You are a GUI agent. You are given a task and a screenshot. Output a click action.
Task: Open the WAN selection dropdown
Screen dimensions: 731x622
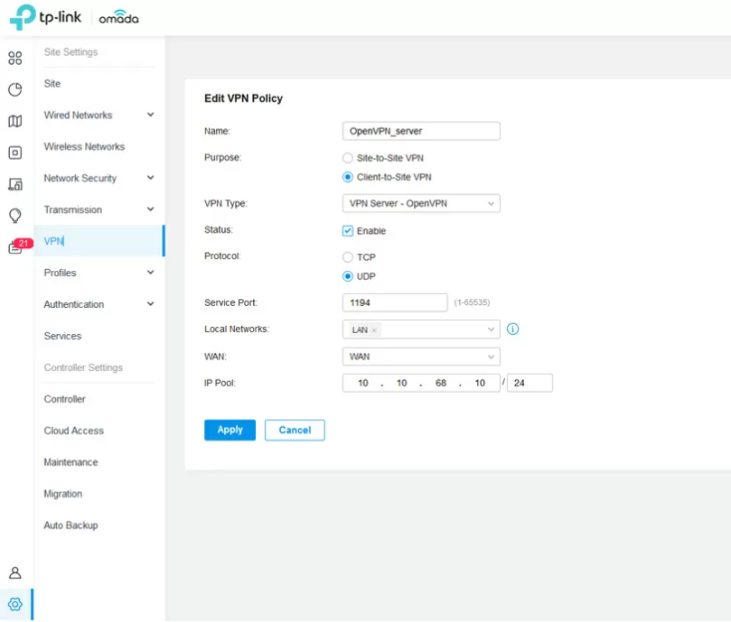click(421, 357)
